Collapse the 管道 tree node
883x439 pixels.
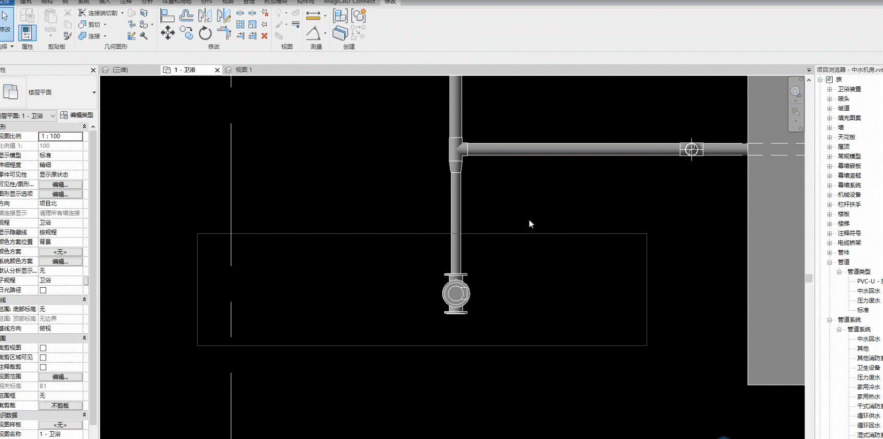click(830, 262)
